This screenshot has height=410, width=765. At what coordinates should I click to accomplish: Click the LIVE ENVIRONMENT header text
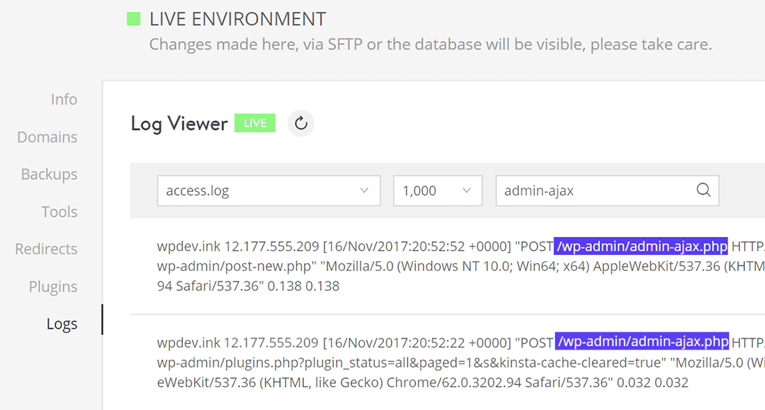[x=238, y=18]
